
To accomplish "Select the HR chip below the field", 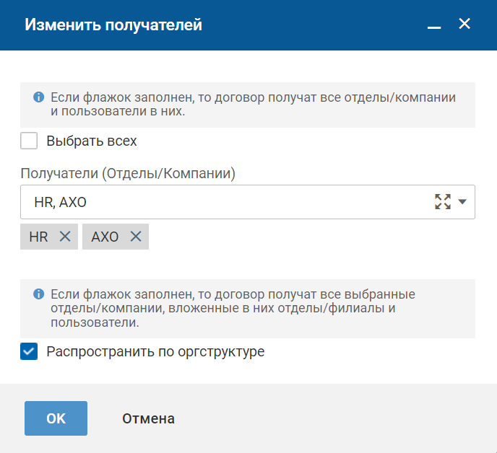I will [38, 237].
